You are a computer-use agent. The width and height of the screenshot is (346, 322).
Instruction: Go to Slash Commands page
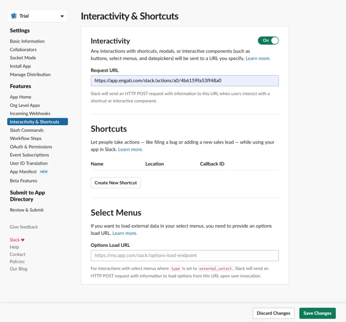[x=27, y=130]
